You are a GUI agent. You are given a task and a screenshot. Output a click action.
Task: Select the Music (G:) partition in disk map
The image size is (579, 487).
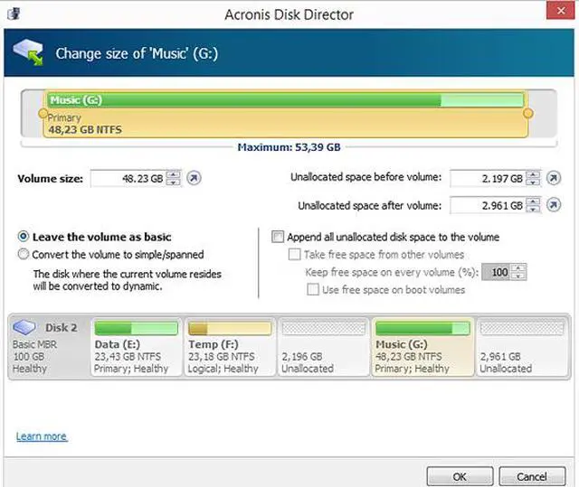pos(422,346)
